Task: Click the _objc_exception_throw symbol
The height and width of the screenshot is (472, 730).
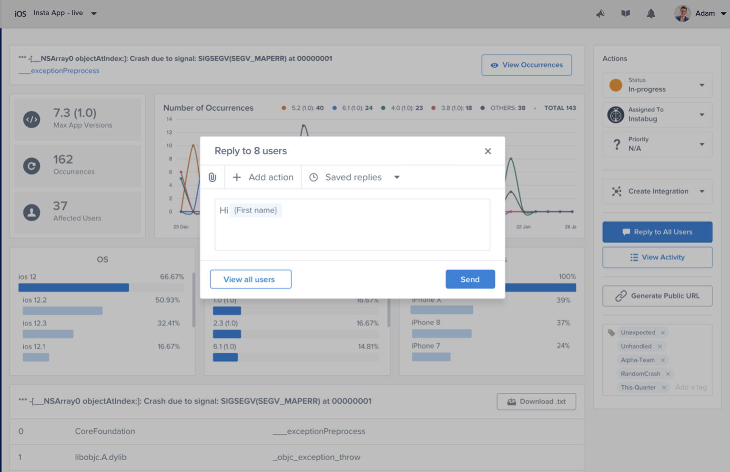Action: coord(316,457)
